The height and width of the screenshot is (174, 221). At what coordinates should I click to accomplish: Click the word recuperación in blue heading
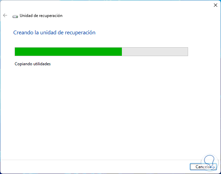(x=80, y=33)
